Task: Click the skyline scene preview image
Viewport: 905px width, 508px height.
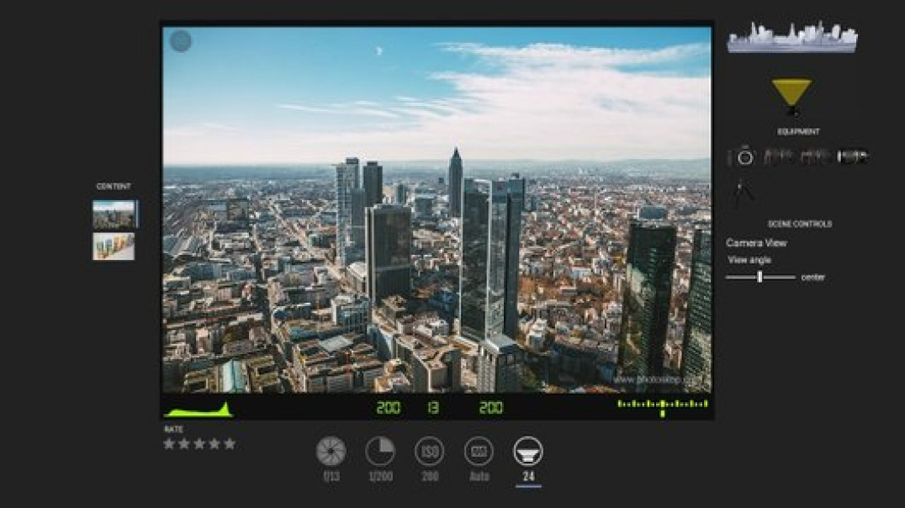Action: 792,38
